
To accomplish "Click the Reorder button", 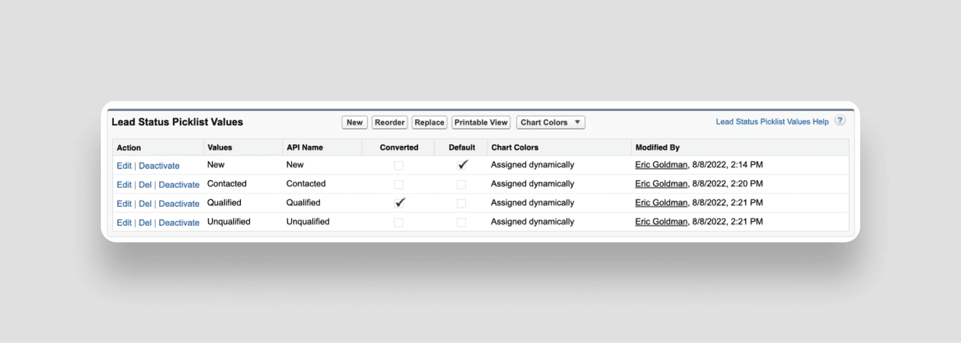I will pos(390,123).
